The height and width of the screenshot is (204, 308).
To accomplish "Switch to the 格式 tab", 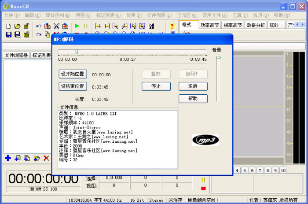I will [189, 25].
